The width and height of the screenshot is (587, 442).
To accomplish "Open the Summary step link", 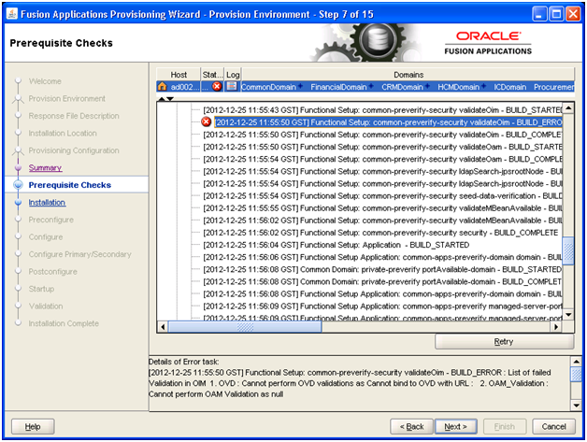I will (45, 167).
